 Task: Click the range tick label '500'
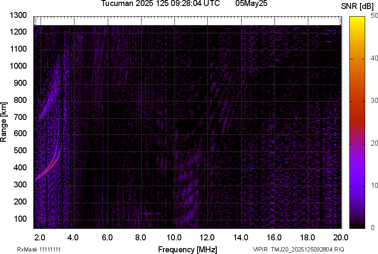[20, 150]
